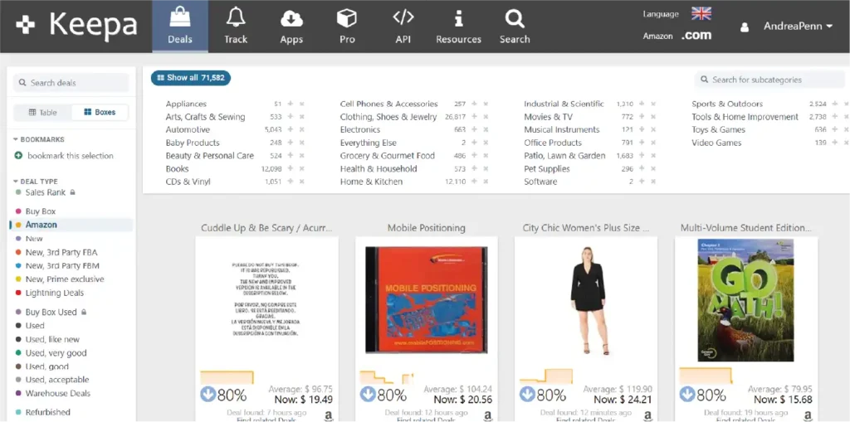850x422 pixels.
Task: Select Sales Rank deal type
Action: coord(46,192)
